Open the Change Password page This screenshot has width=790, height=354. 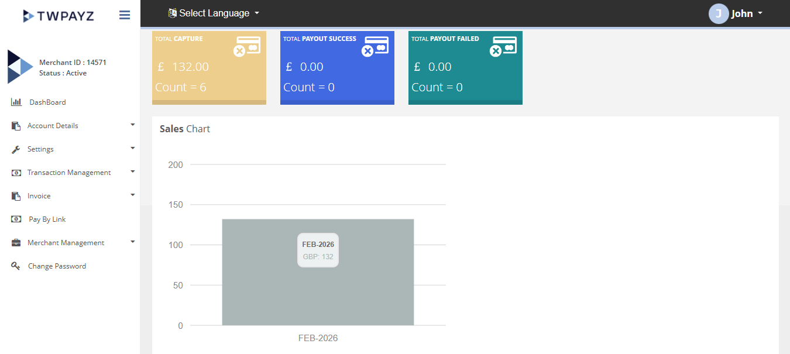pyautogui.click(x=57, y=266)
